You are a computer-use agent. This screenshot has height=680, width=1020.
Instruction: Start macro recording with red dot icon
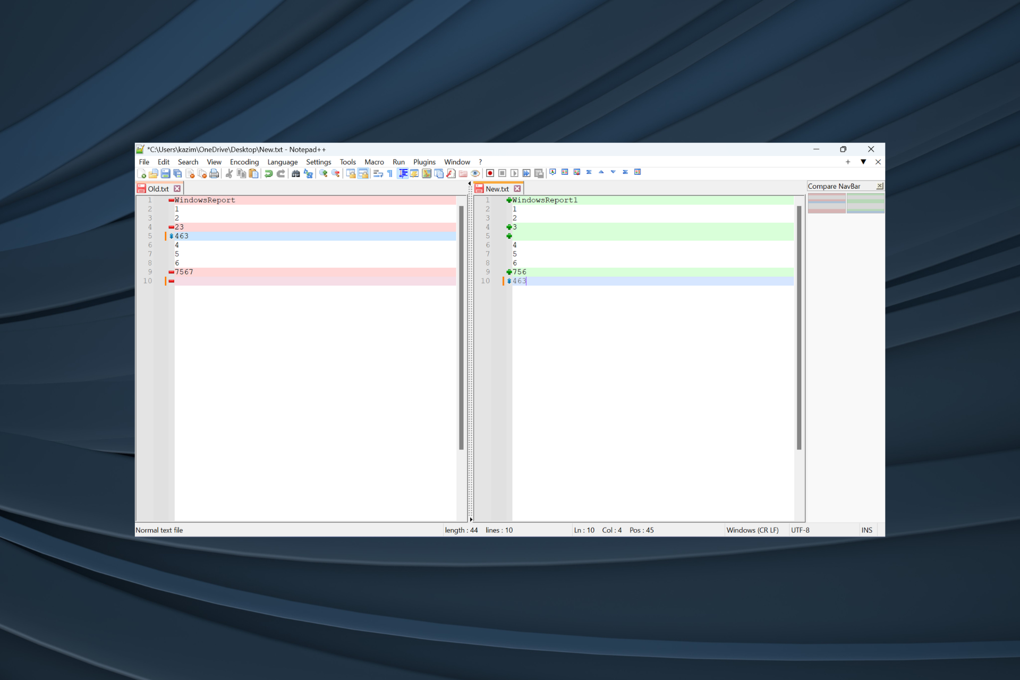click(490, 173)
